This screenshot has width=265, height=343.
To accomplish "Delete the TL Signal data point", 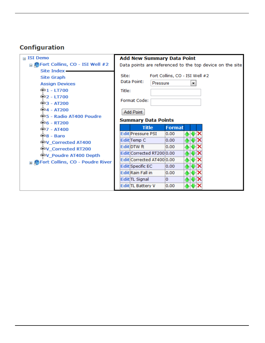I will tap(199, 179).
